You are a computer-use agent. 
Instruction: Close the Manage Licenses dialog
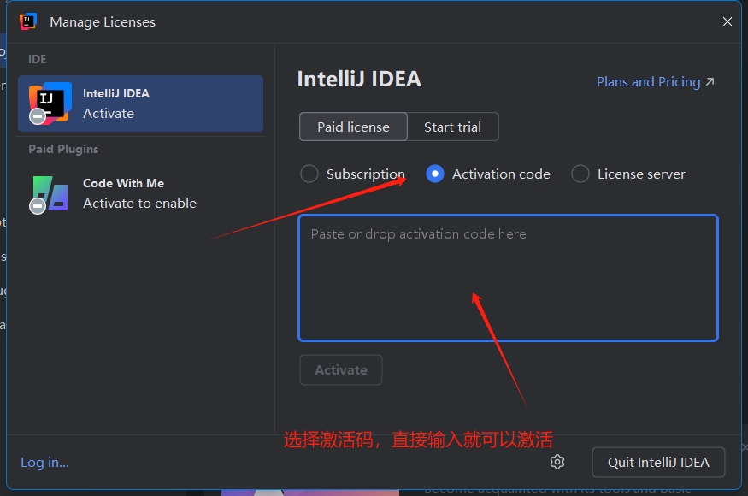pyautogui.click(x=727, y=21)
